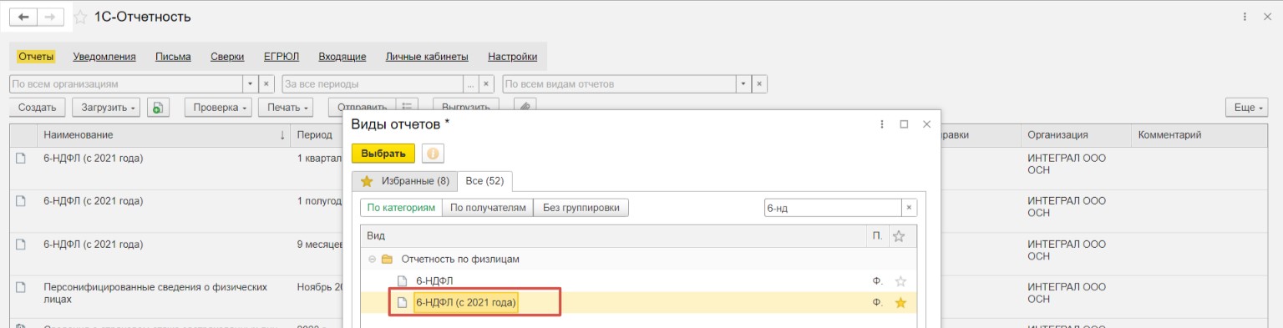
Task: Click the back navigation arrow
Action: point(23,17)
